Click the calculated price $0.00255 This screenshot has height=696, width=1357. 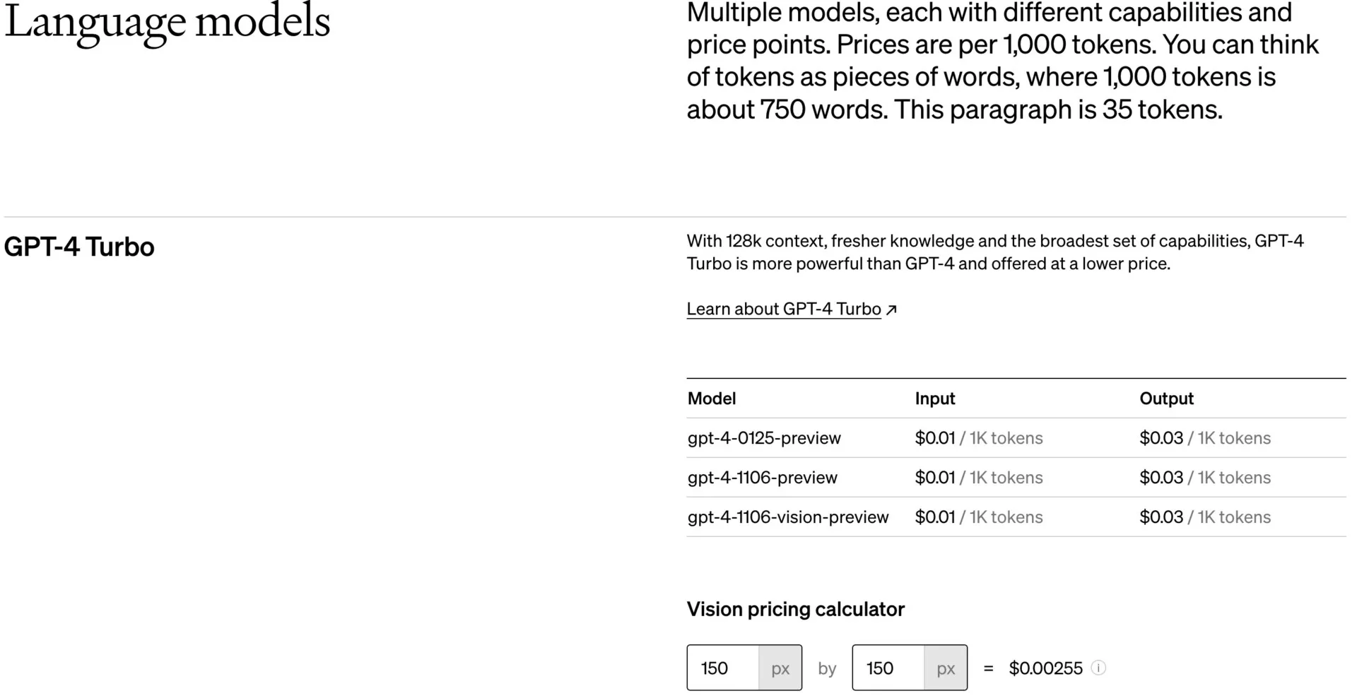coord(1045,668)
